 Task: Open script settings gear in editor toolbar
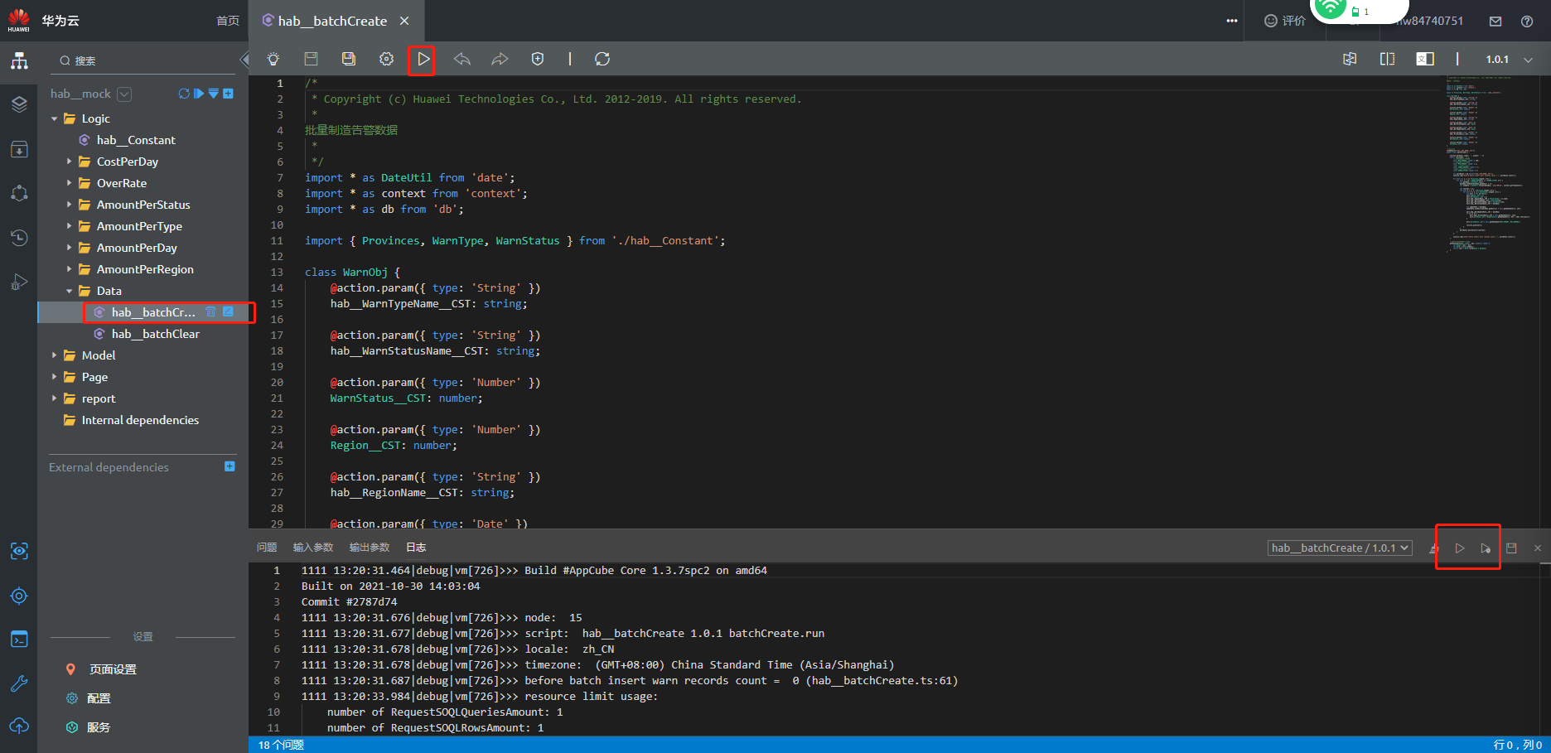click(x=386, y=59)
